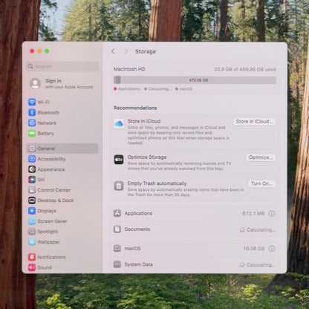Viewport: 309px width, 309px height.
Task: Sign in with your Apple Account
Action: tap(62, 84)
